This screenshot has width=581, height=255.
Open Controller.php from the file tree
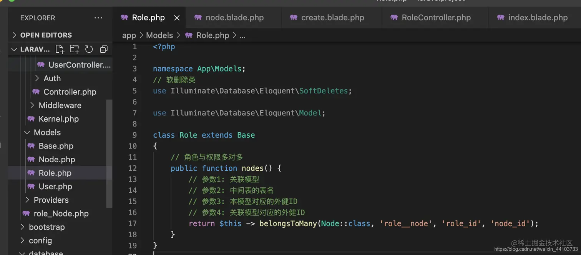click(x=70, y=92)
